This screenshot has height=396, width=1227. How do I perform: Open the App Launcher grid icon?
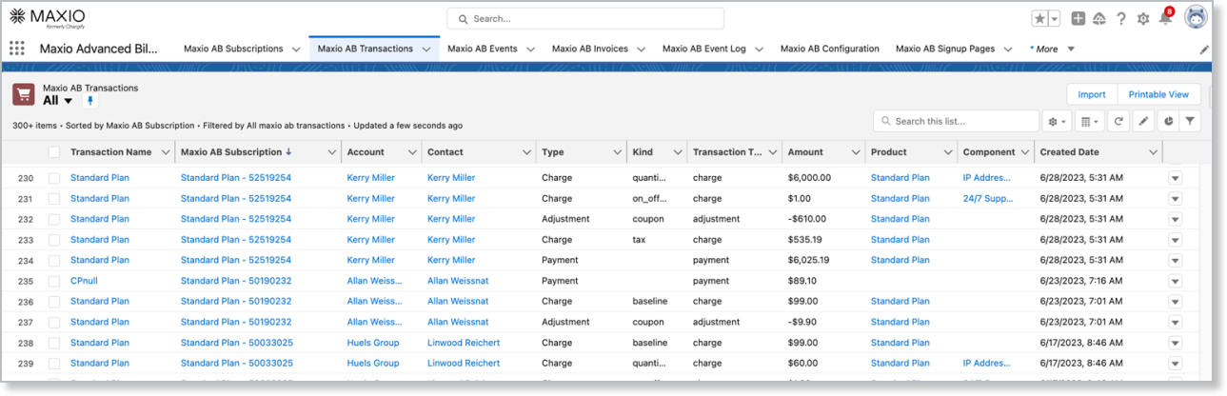(17, 49)
